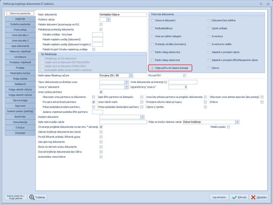Click the green checkmark Prihvati button
273x205 pixels.
pyautogui.click(x=239, y=197)
